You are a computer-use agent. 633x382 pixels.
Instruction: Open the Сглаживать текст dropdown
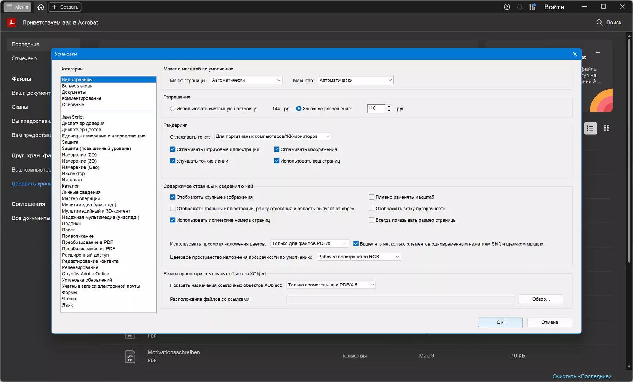pos(273,137)
